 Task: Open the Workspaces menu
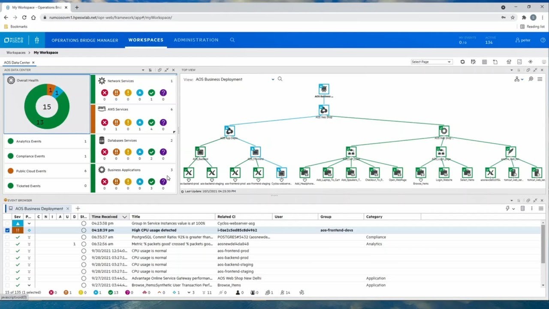146,40
